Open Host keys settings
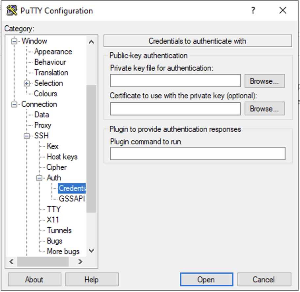 click(62, 157)
